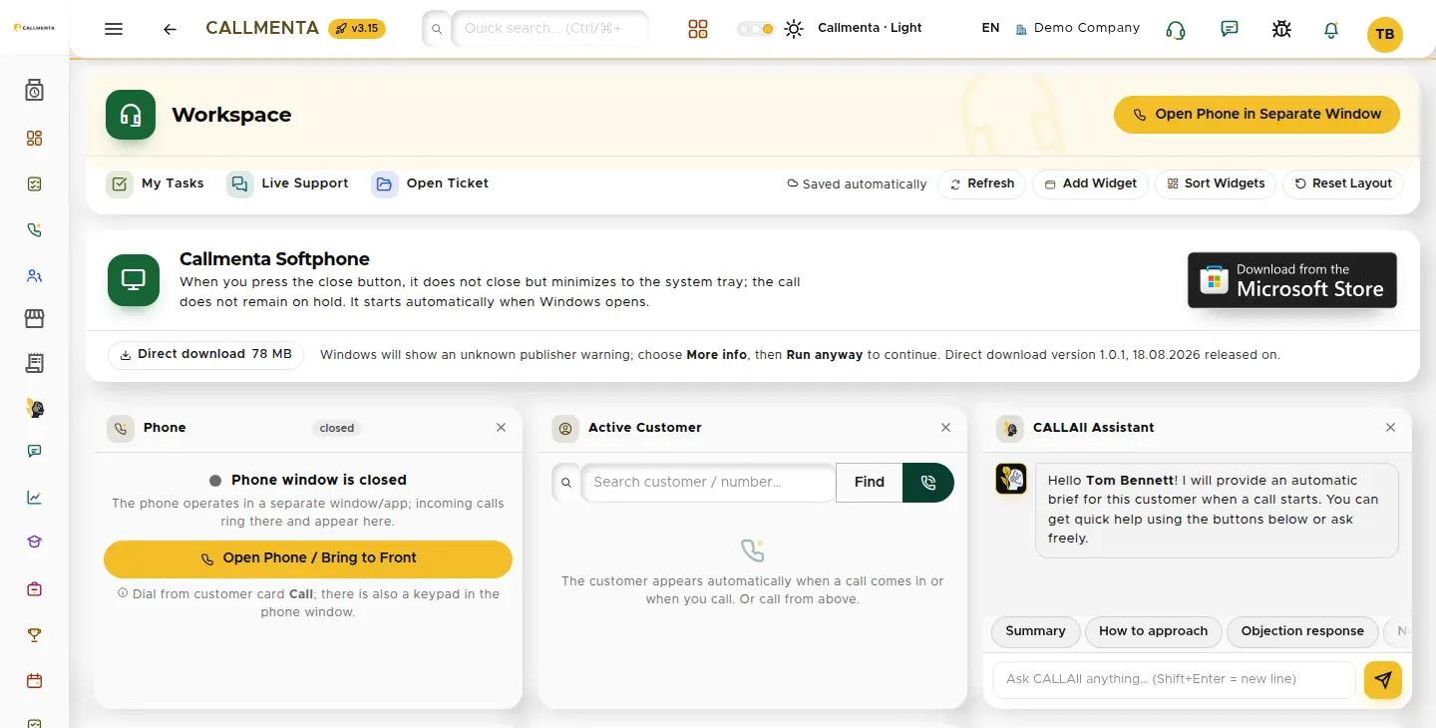This screenshot has height=728, width=1436.
Task: Open sidebar timer clipboard icon
Action: (x=35, y=91)
